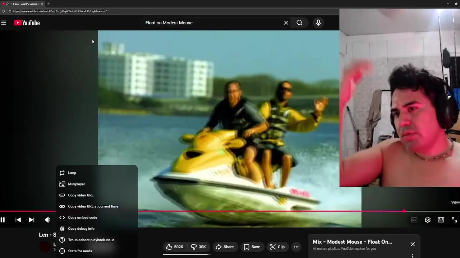Skip back to the previous video
The image size is (460, 258).
coord(18,220)
